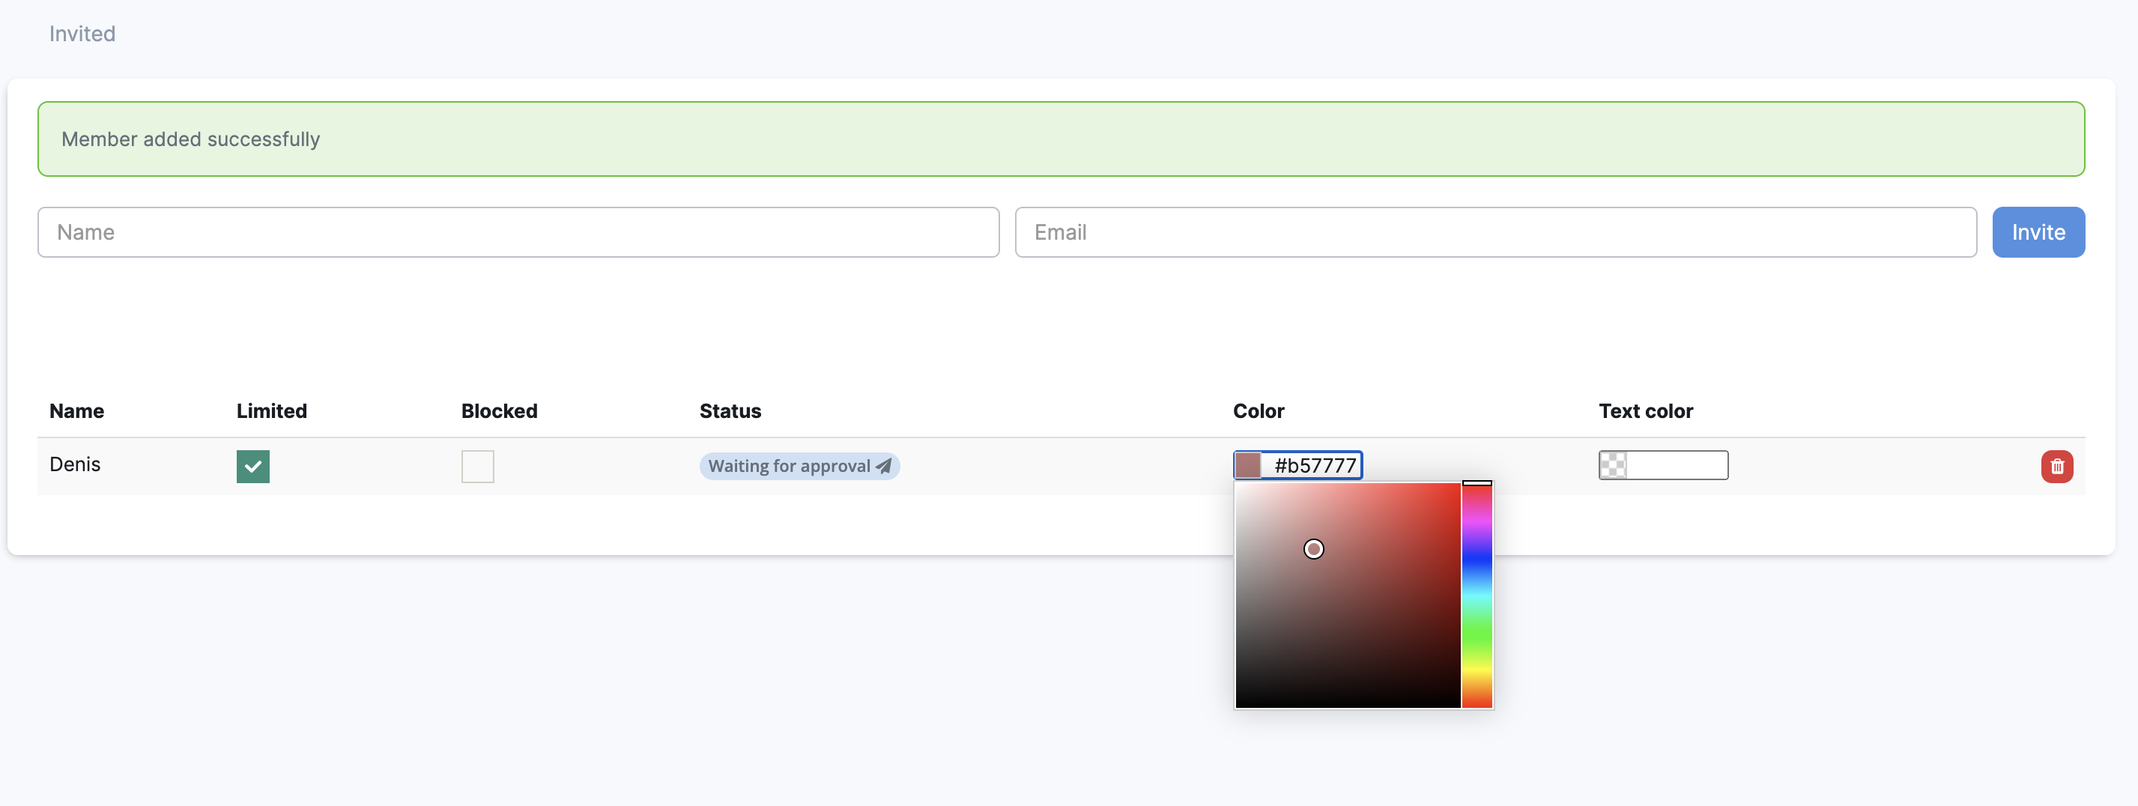The width and height of the screenshot is (2138, 806).
Task: Click the Denis name cell
Action: (x=75, y=465)
